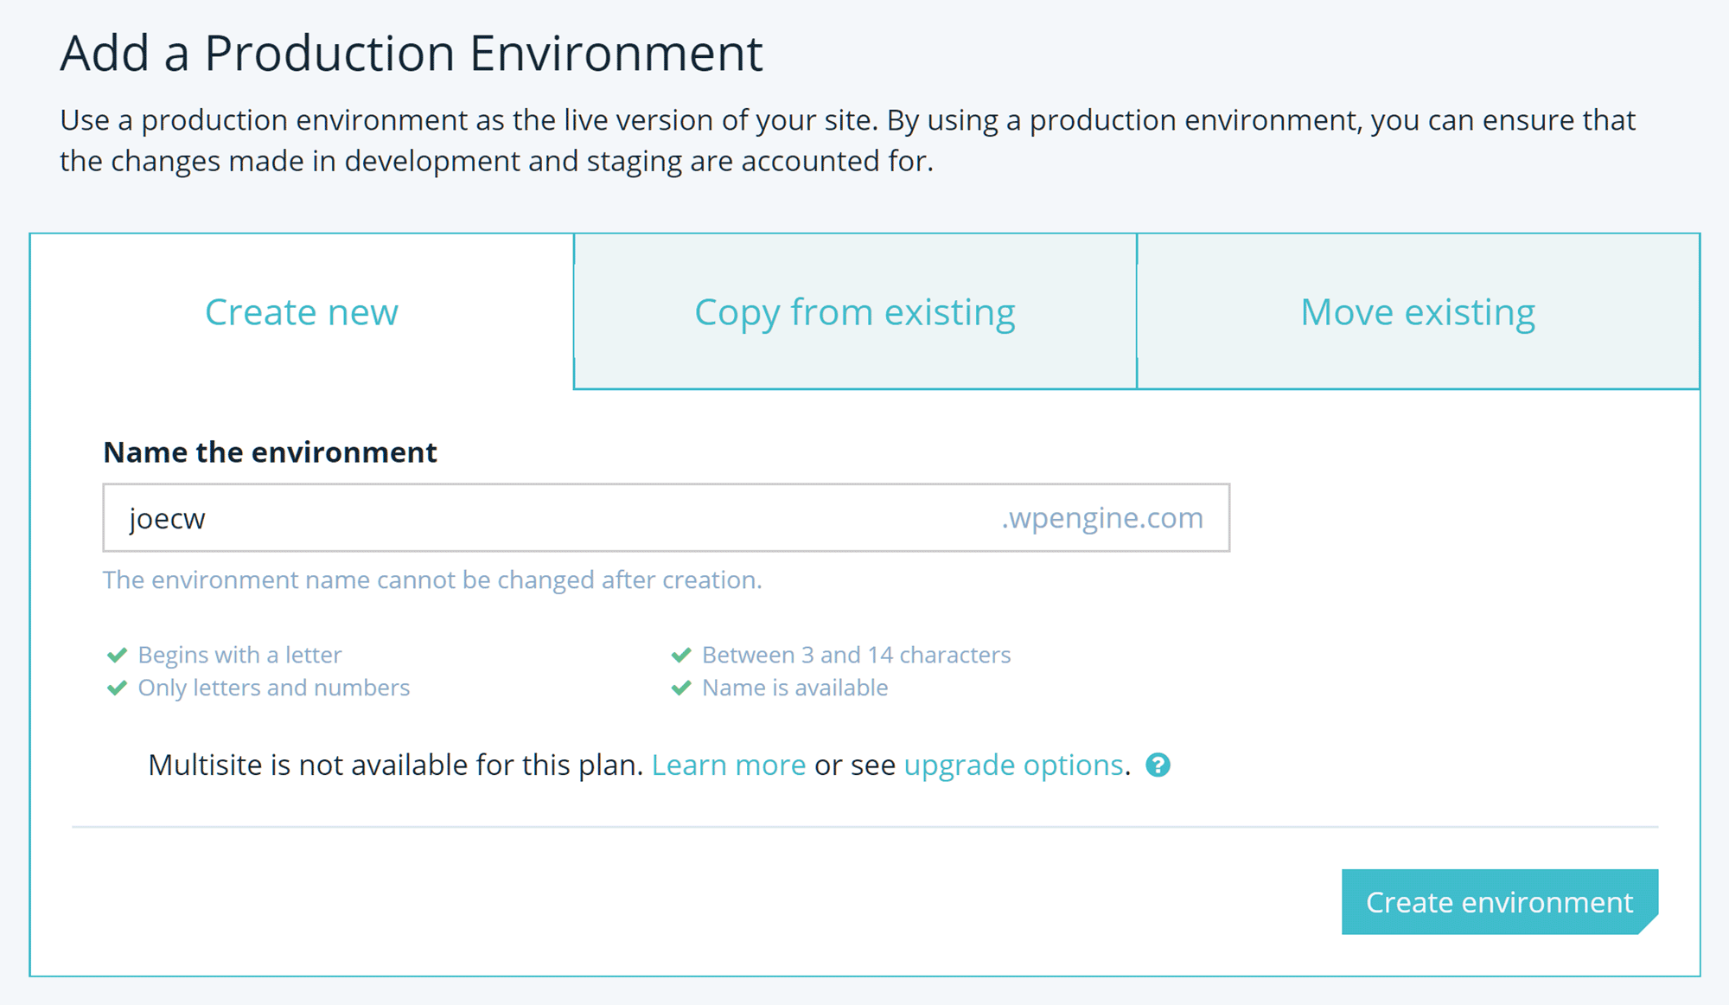Image resolution: width=1729 pixels, height=1005 pixels.
Task: Open the upgrade options link
Action: (1013, 765)
